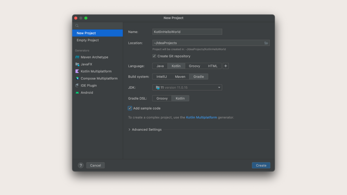Select New Project in sidebar
This screenshot has height=195, width=347.
pos(97,33)
